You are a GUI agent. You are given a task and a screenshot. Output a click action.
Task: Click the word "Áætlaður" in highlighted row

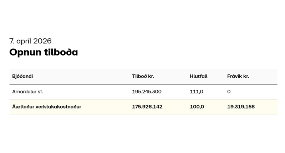(23, 106)
